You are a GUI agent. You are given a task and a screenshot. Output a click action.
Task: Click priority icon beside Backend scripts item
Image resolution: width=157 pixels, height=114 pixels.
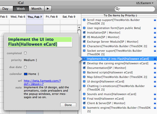point(155,72)
